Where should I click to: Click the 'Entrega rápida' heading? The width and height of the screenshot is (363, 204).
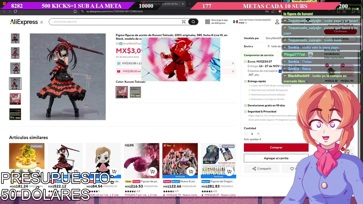(257, 81)
